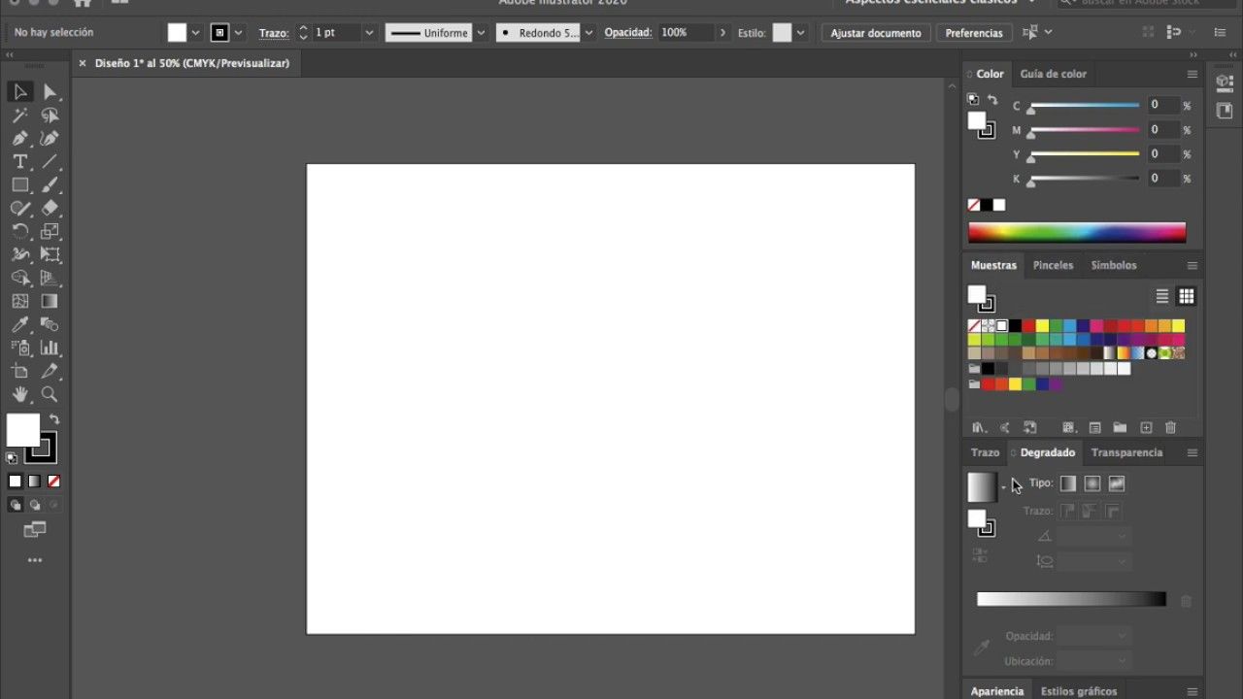
Task: Click the Ajustar documento button
Action: click(875, 32)
